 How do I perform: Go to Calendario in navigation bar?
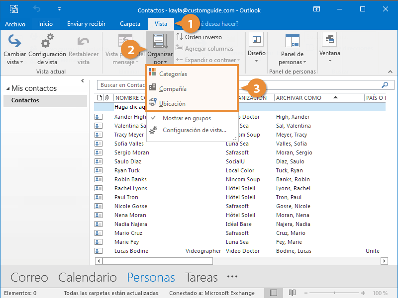coord(87,277)
